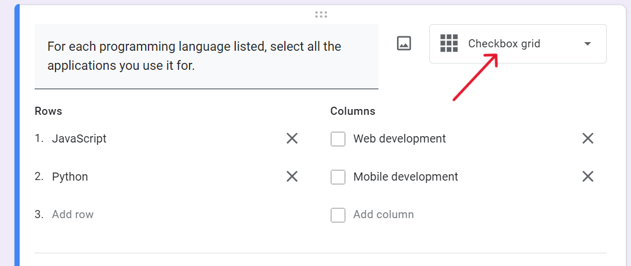This screenshot has width=631, height=266.
Task: Tick the Web development checkbox
Action: pyautogui.click(x=338, y=139)
